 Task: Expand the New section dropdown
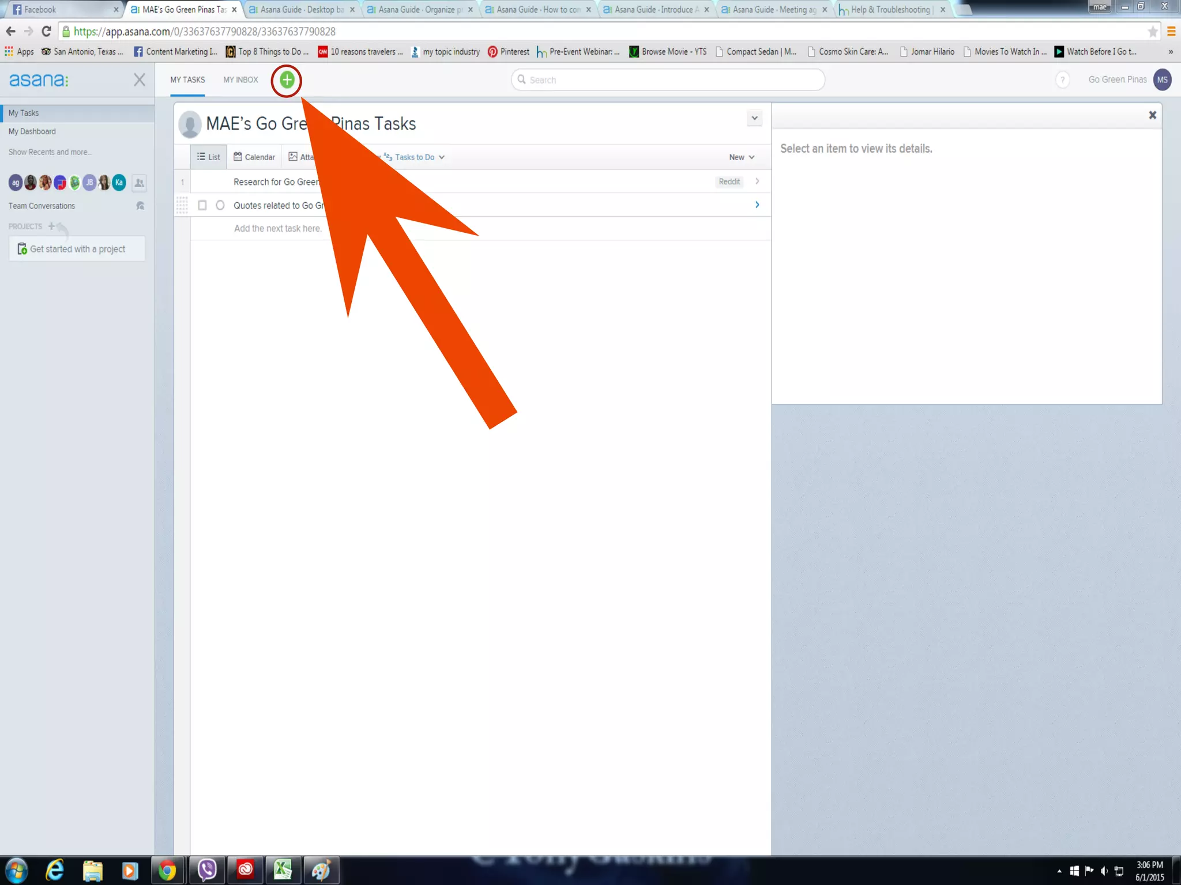click(742, 157)
